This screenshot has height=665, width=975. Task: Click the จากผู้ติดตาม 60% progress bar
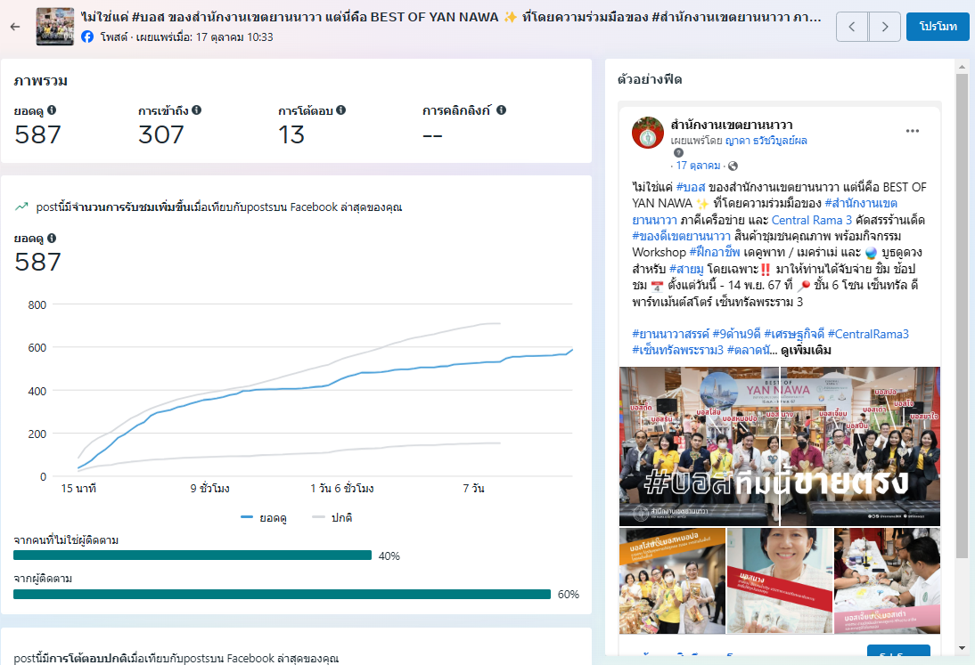(282, 594)
